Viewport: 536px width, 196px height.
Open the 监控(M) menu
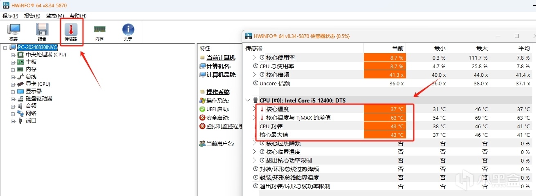55,16
